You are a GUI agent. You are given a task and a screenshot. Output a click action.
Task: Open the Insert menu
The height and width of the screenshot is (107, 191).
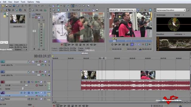tap(16, 2)
